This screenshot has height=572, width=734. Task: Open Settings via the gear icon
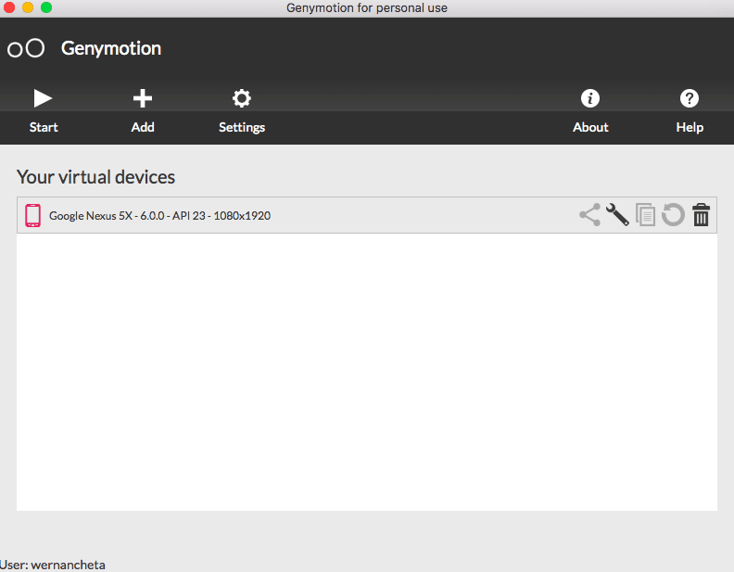(x=242, y=98)
